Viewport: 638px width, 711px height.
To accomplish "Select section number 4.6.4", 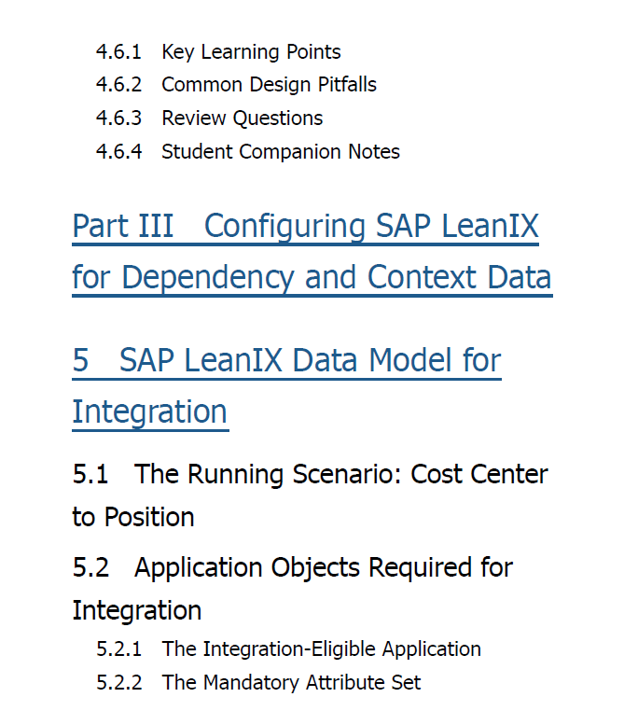I will coord(118,152).
